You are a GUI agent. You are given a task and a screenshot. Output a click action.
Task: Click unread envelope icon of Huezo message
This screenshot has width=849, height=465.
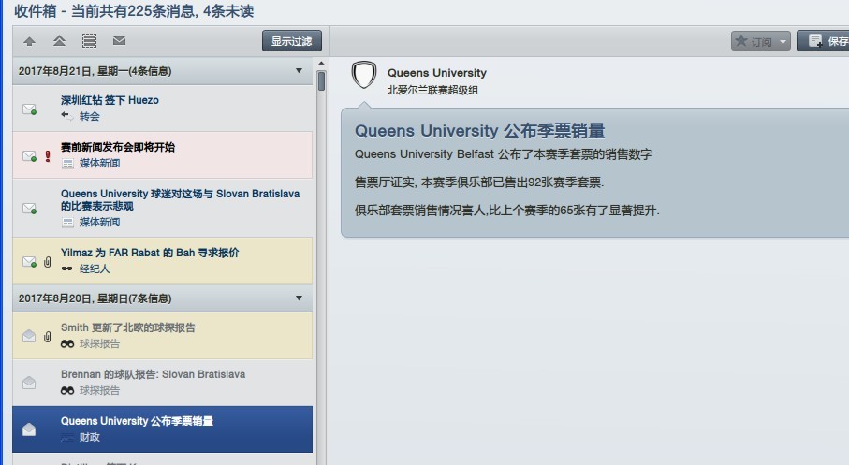click(29, 109)
